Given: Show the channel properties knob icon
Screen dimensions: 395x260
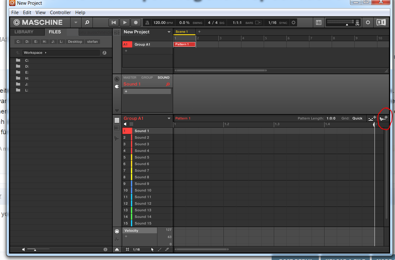Looking at the screenshot, I should (117, 79).
